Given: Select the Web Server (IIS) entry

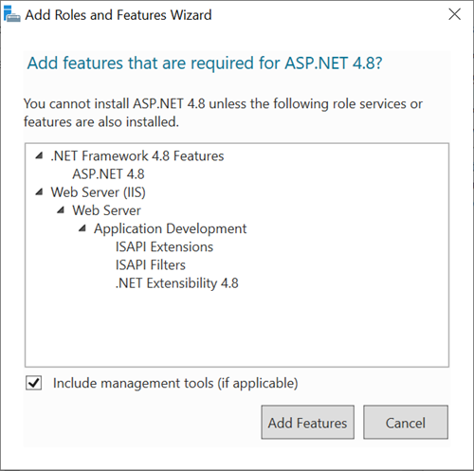Looking at the screenshot, I should [99, 192].
